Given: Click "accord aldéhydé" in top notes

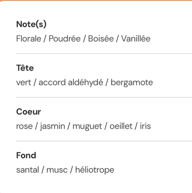Looking at the screenshot, I should tap(71, 82).
